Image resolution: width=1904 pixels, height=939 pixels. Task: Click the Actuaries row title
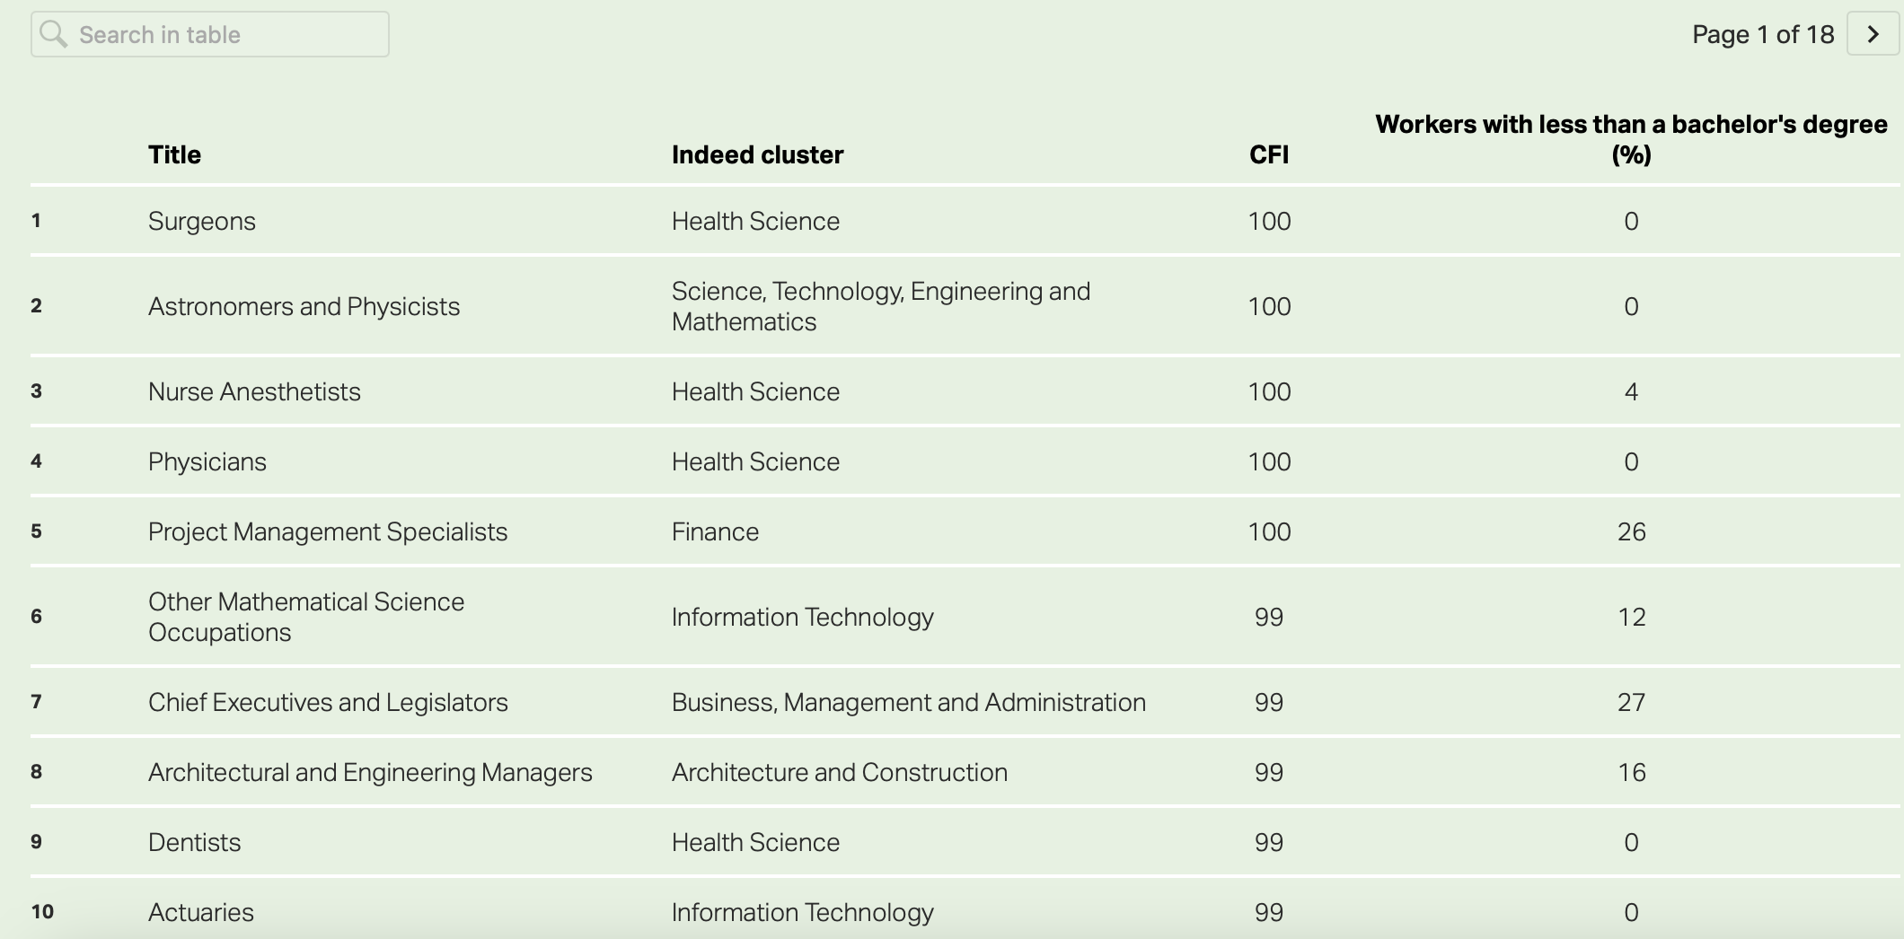[x=201, y=912]
